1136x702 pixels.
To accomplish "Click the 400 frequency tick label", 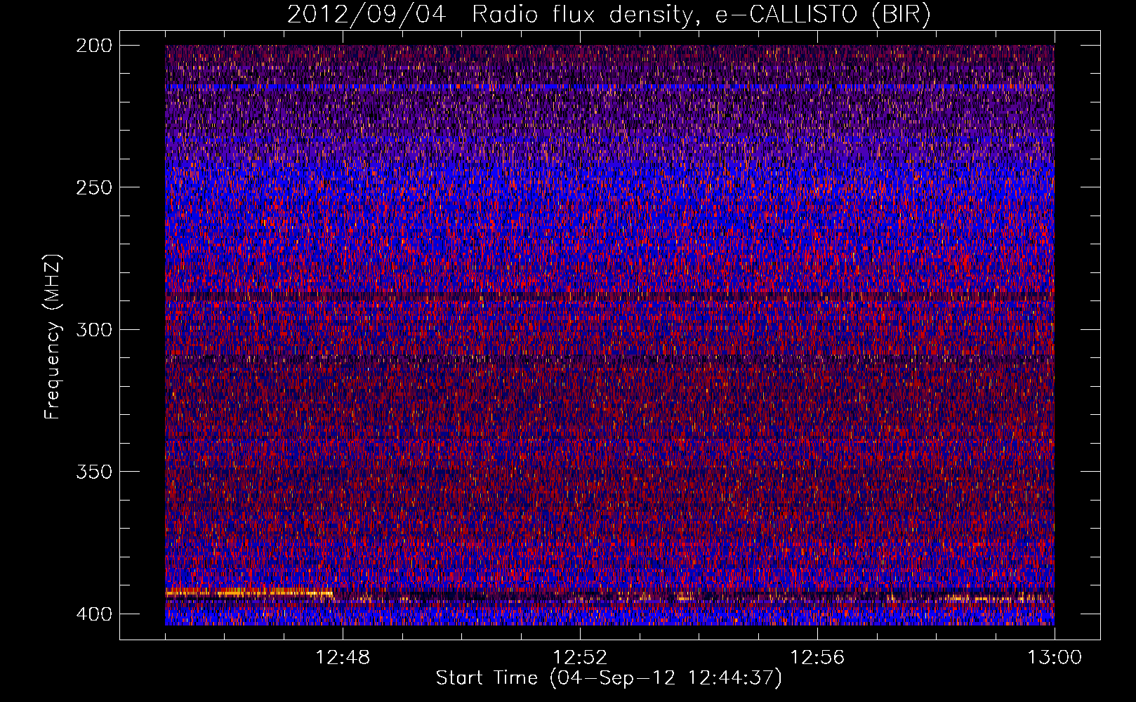I will 93,614.
